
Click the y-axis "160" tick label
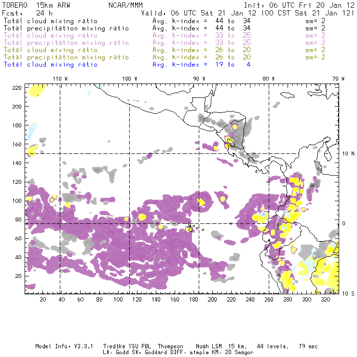coord(17,144)
